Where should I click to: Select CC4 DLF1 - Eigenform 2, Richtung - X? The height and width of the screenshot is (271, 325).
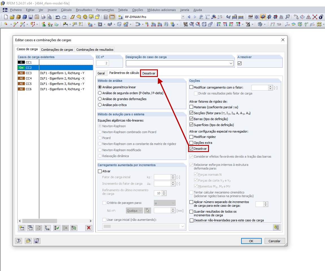pos(55,78)
